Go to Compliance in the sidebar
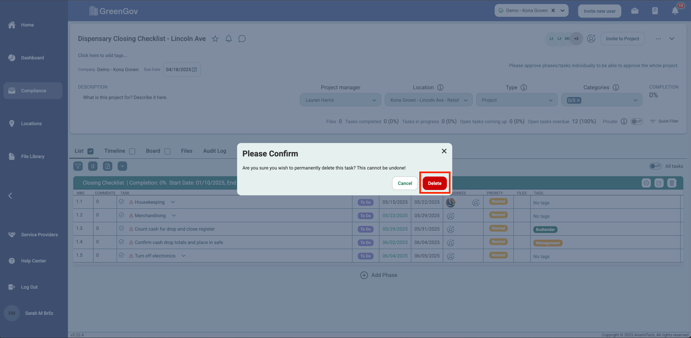 (x=33, y=91)
